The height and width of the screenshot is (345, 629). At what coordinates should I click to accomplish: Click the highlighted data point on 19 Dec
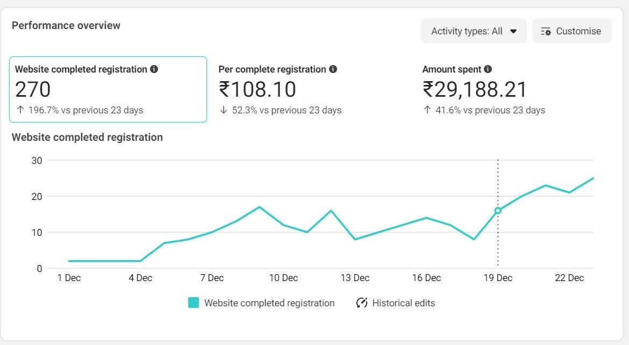498,211
